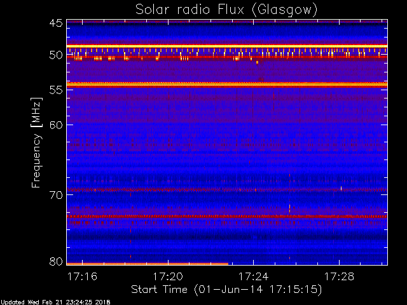Click the orange interference band near 54 MHz
Image resolution: width=407 pixels, height=305 pixels.
coord(227,85)
